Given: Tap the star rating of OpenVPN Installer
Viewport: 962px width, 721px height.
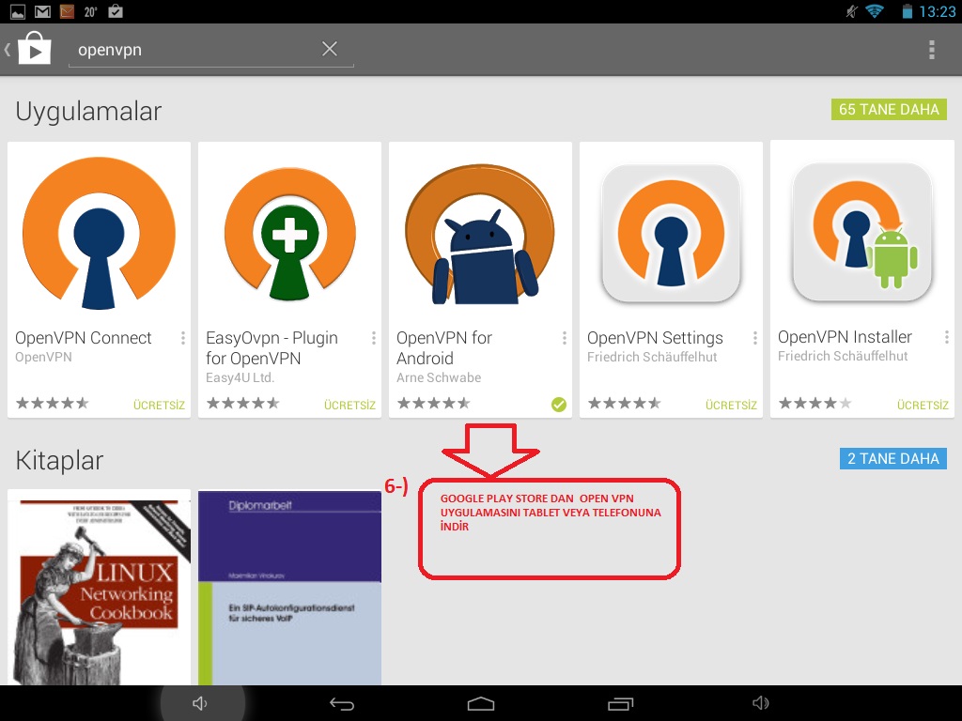Looking at the screenshot, I should click(815, 404).
